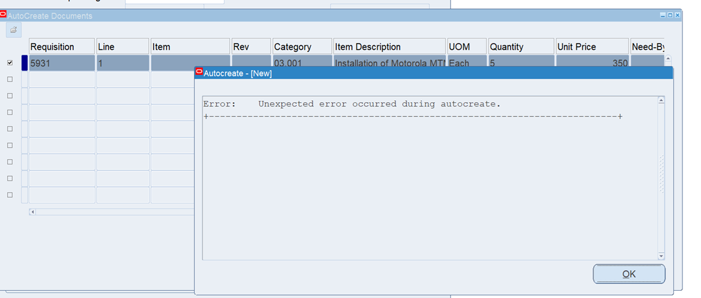Screen dimensions: 701x298
Task: Close the AutoCreate Documents window
Action: pyautogui.click(x=678, y=15)
